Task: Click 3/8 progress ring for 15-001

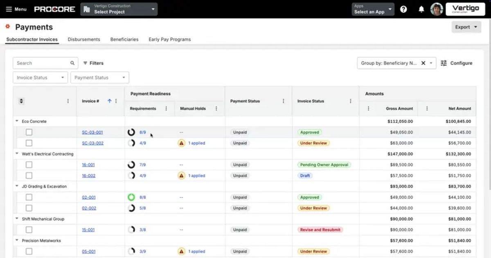Action: point(131,230)
